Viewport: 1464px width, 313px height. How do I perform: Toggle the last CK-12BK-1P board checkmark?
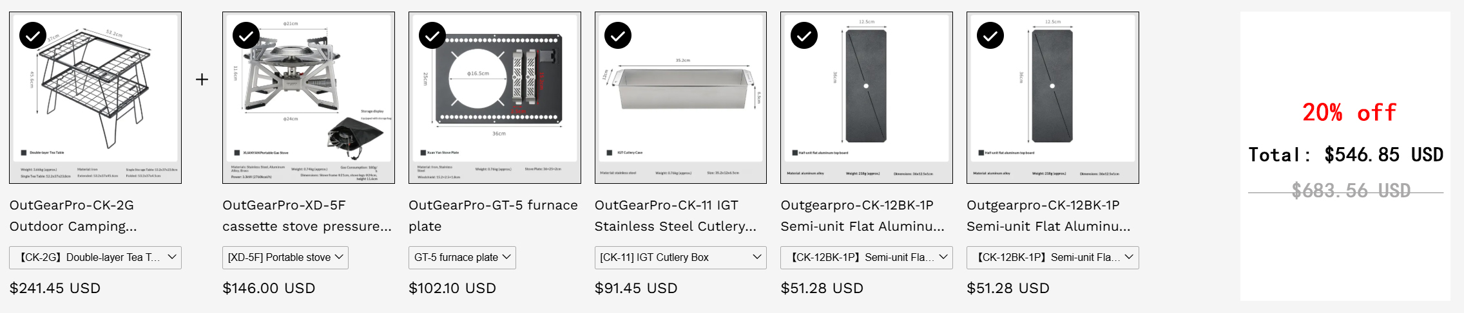pos(990,36)
